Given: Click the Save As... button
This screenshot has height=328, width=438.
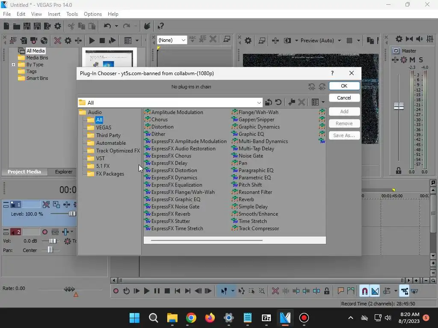Looking at the screenshot, I should (x=344, y=135).
